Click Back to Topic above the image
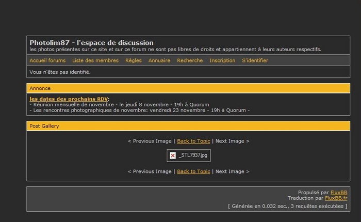 (x=193, y=141)
